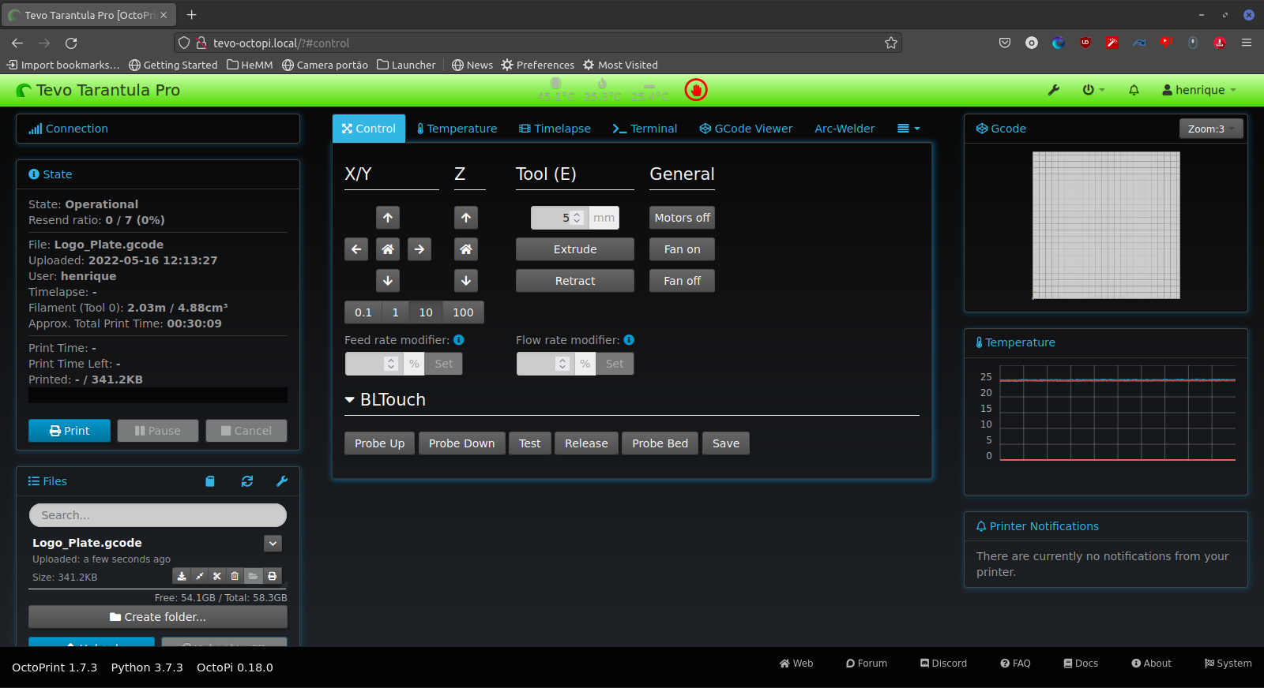1264x688 pixels.
Task: Open the Discord footer link
Action: click(943, 664)
